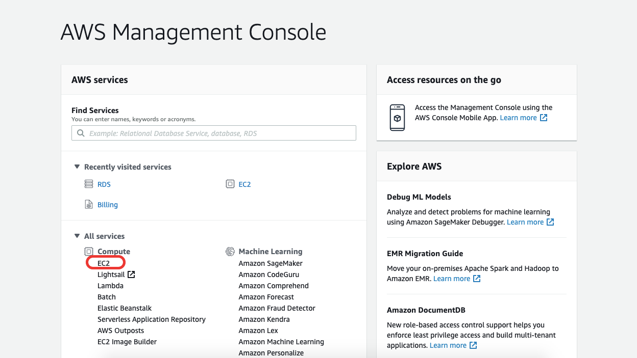Click Learn more under Debug ML Models
The height and width of the screenshot is (358, 637).
525,222
